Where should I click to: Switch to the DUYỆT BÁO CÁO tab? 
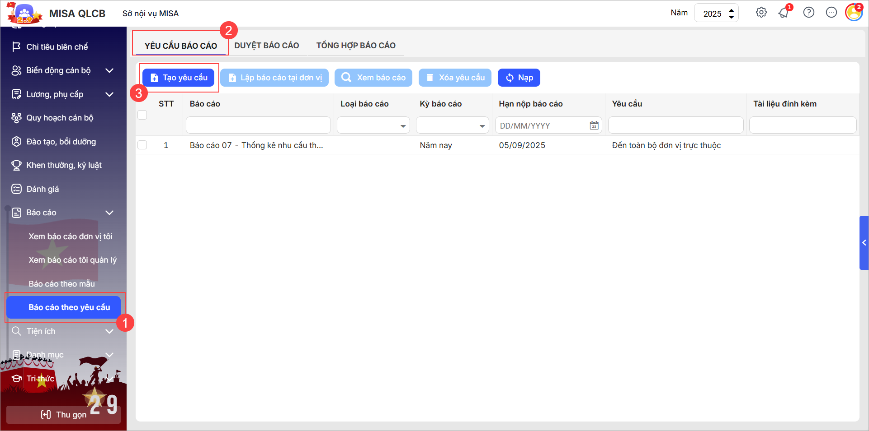point(266,46)
